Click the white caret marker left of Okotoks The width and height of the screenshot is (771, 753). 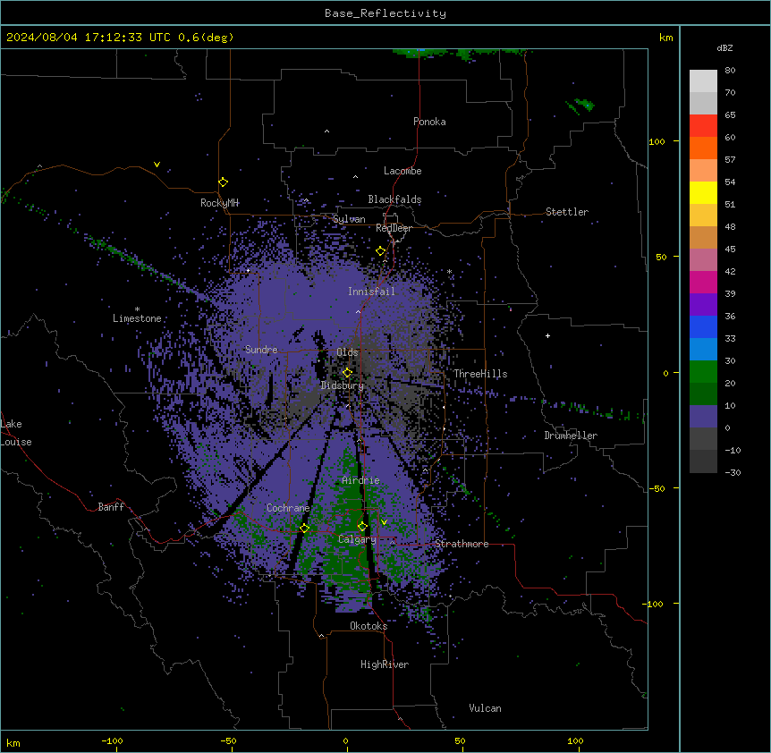(x=322, y=636)
